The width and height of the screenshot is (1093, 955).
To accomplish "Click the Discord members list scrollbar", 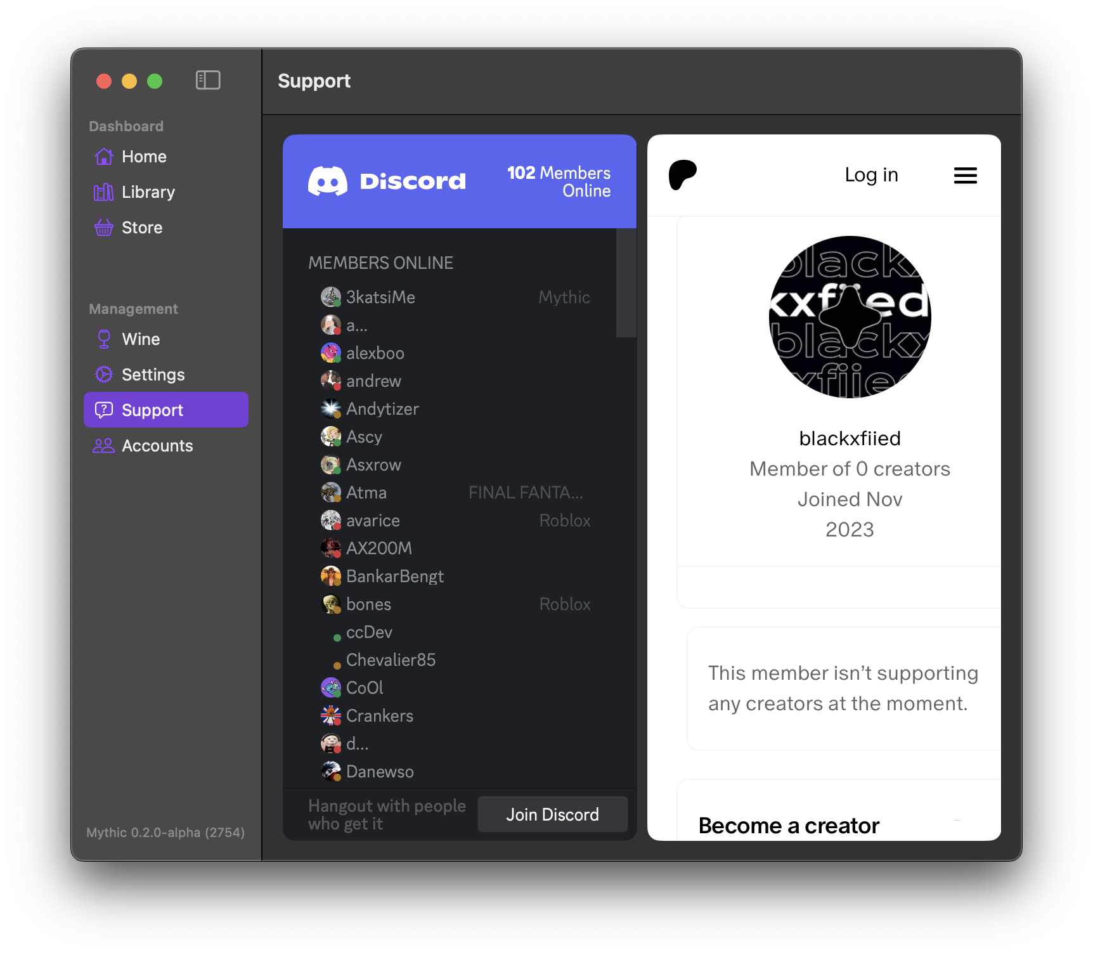I will pyautogui.click(x=626, y=283).
